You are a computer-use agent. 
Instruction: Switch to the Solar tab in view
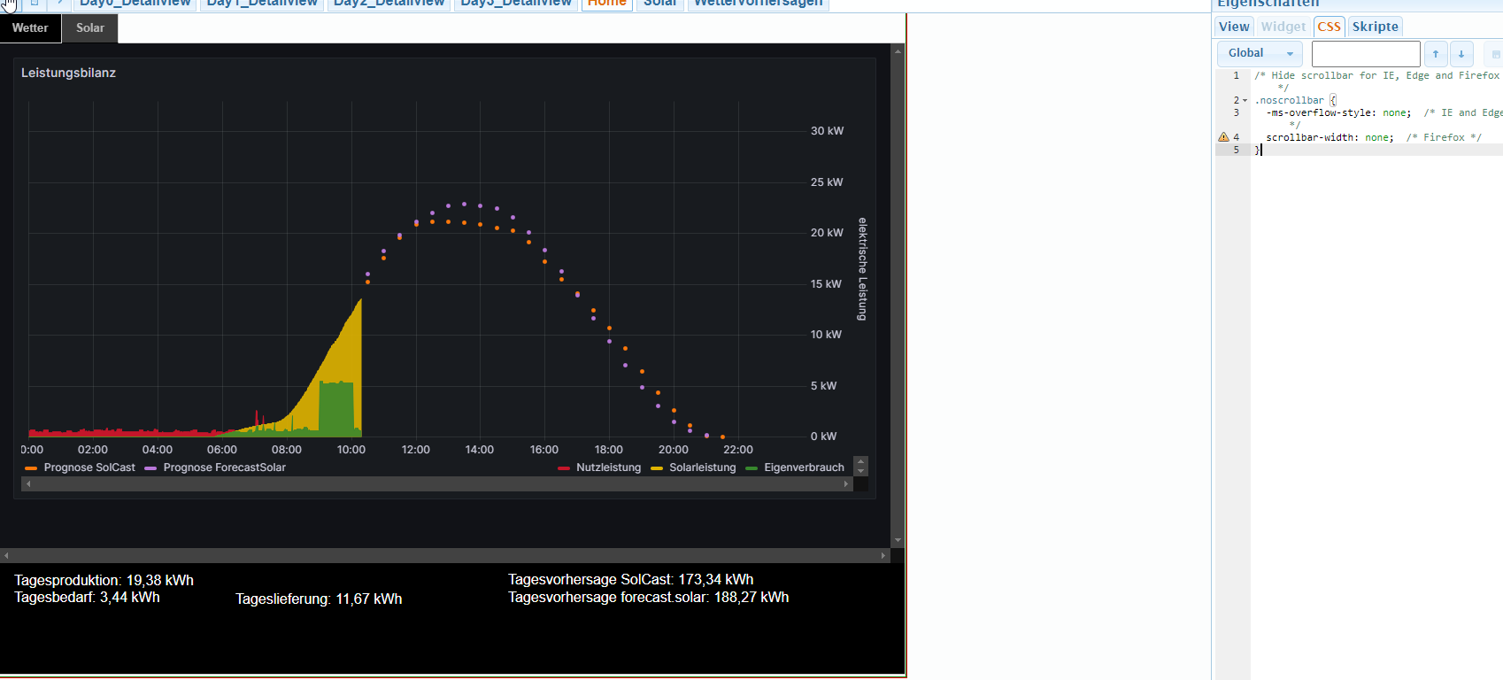pyautogui.click(x=89, y=28)
